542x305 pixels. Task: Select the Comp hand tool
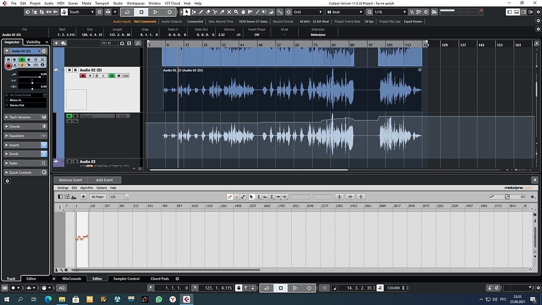(x=243, y=12)
